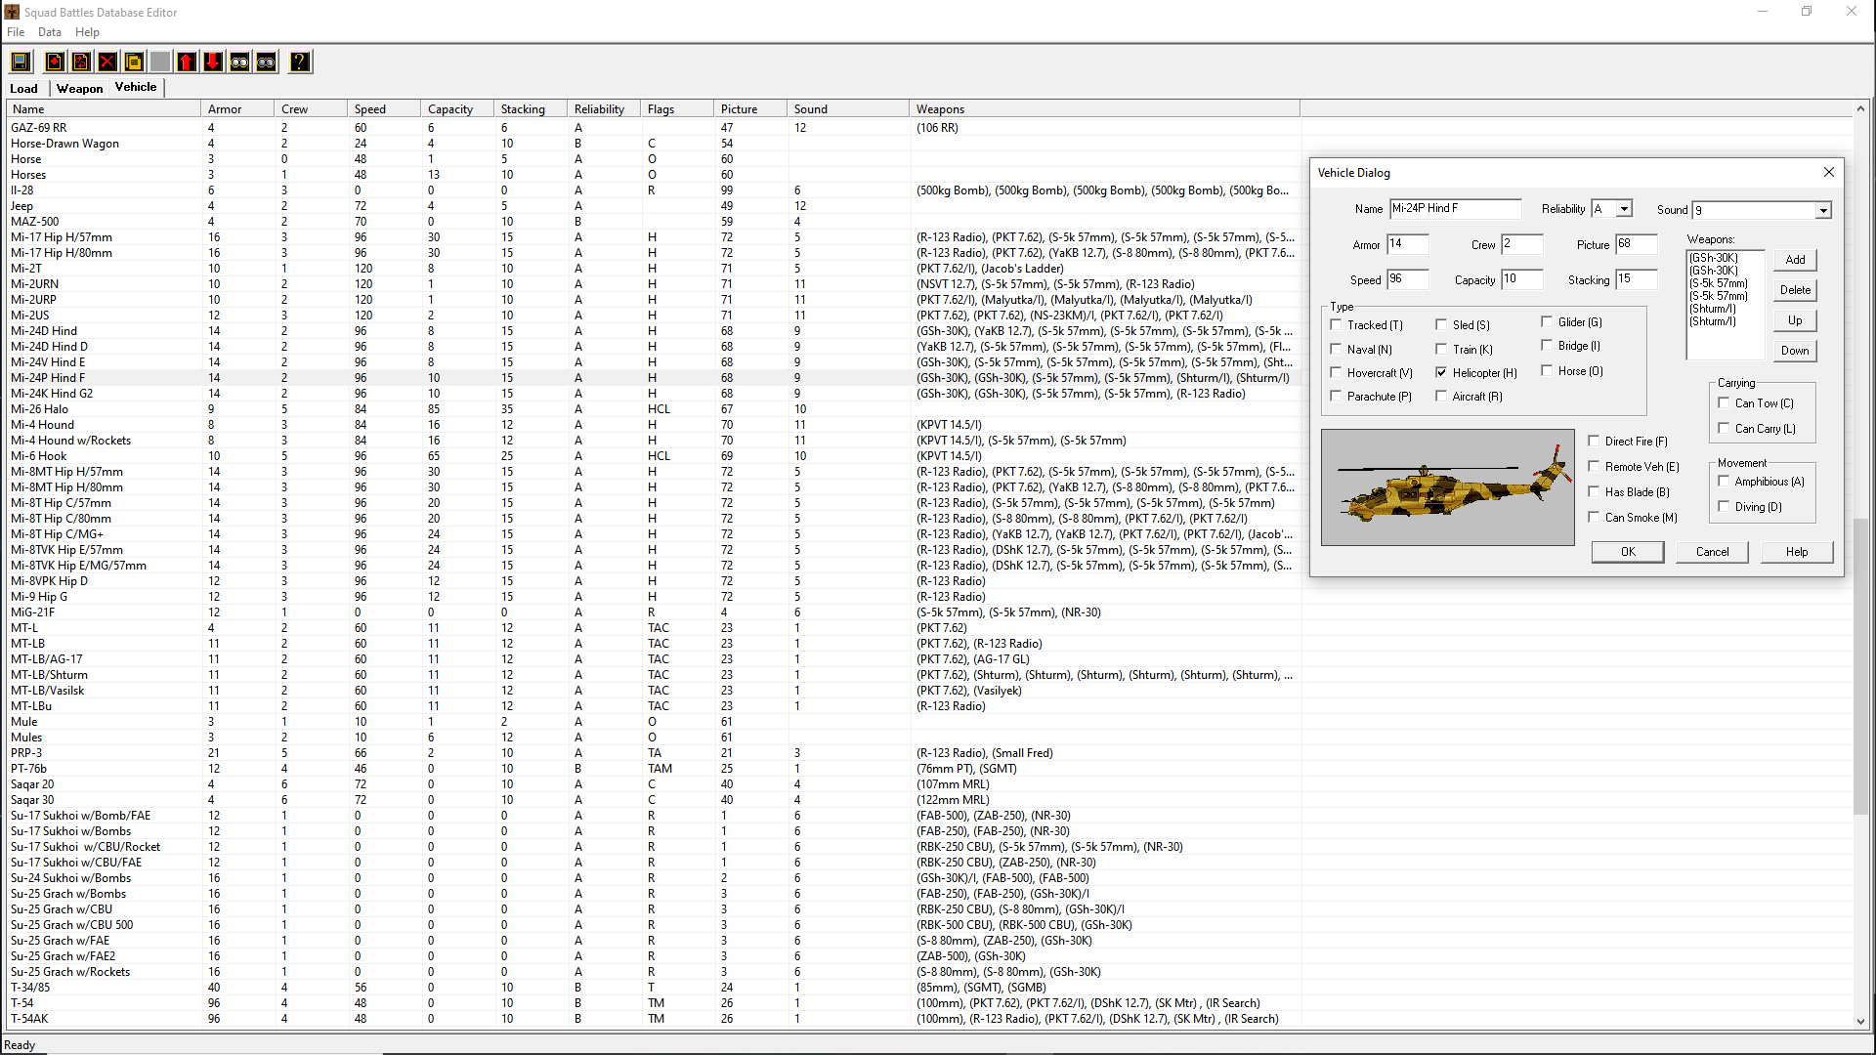Click the yellow copy documents icon
This screenshot has height=1055, width=1876.
point(134,63)
